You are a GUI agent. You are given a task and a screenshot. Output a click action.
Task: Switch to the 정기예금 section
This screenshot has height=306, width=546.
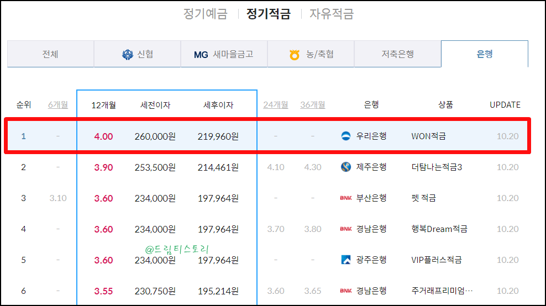tap(206, 14)
